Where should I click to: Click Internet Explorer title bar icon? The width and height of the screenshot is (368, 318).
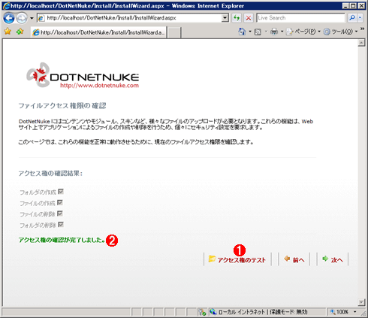[x=6, y=6]
